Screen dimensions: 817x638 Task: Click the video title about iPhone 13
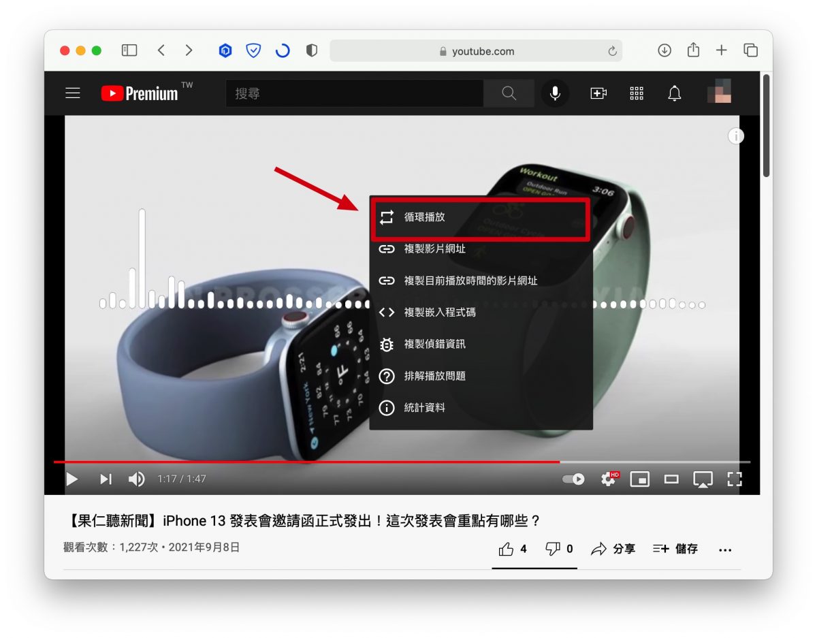click(x=303, y=521)
